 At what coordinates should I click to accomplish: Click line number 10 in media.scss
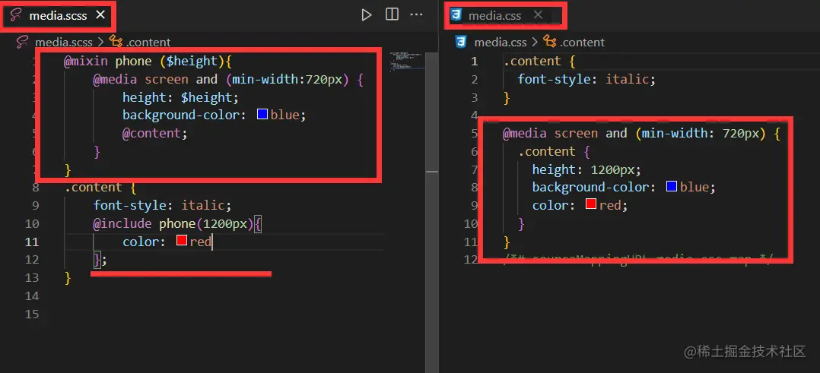(32, 223)
